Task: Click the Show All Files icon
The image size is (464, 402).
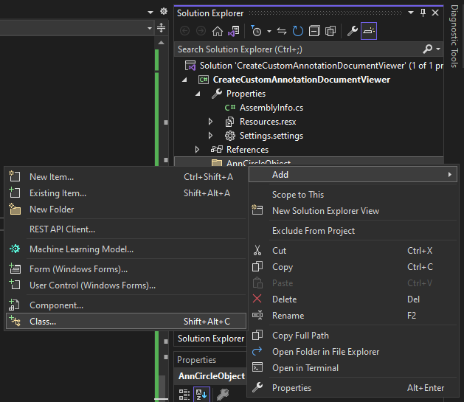Action: click(x=330, y=31)
